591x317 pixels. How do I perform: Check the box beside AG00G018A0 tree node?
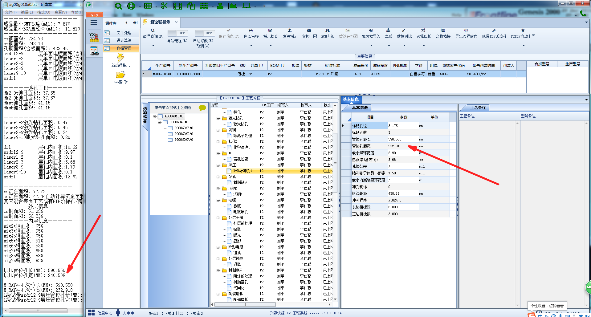tap(160, 116)
